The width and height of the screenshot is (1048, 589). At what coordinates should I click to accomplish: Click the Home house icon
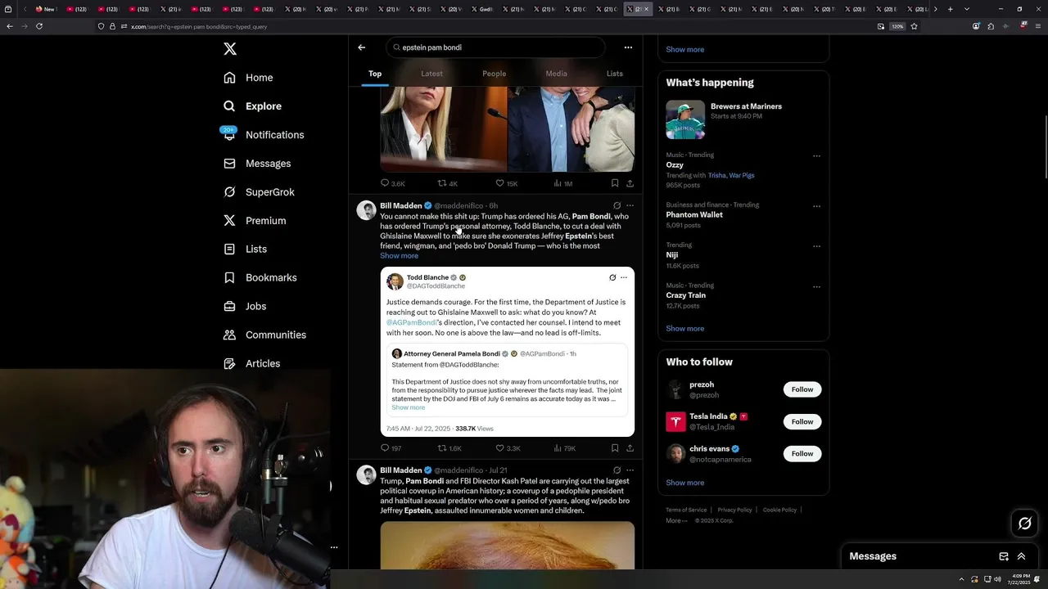230,78
